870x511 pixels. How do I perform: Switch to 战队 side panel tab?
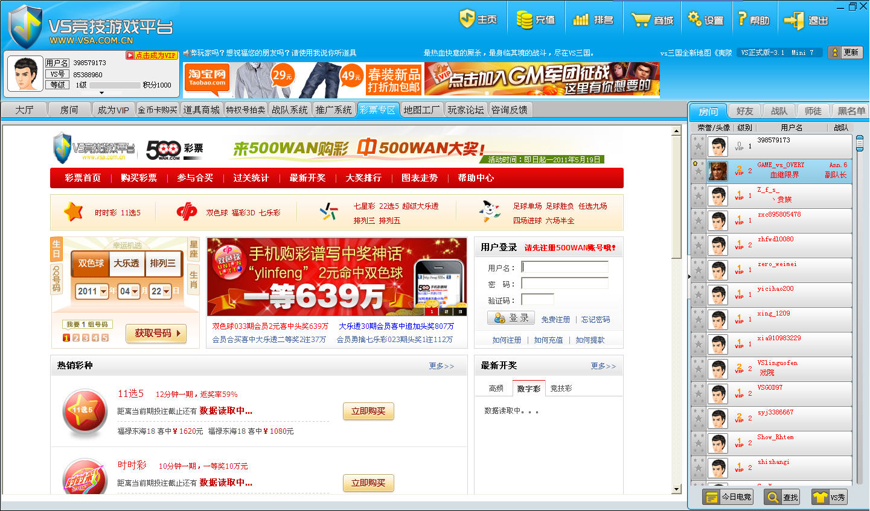tap(779, 111)
